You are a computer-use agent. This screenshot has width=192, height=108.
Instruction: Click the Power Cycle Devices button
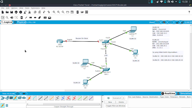[x=17, y=94]
